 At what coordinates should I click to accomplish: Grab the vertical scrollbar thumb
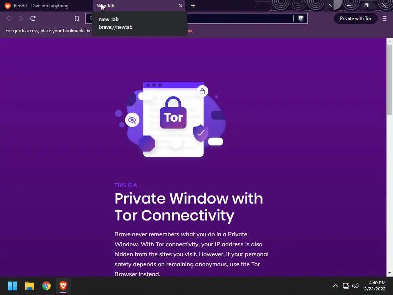(390, 79)
